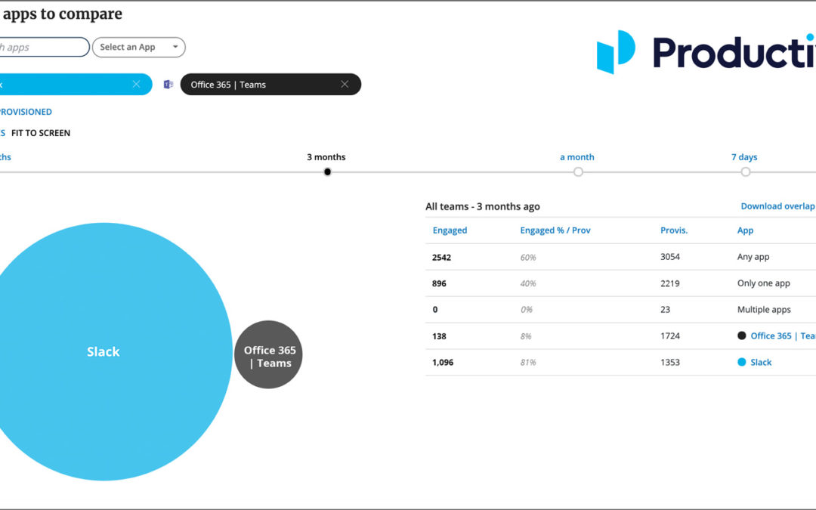
Task: Click the 7 days label
Action: coord(744,157)
